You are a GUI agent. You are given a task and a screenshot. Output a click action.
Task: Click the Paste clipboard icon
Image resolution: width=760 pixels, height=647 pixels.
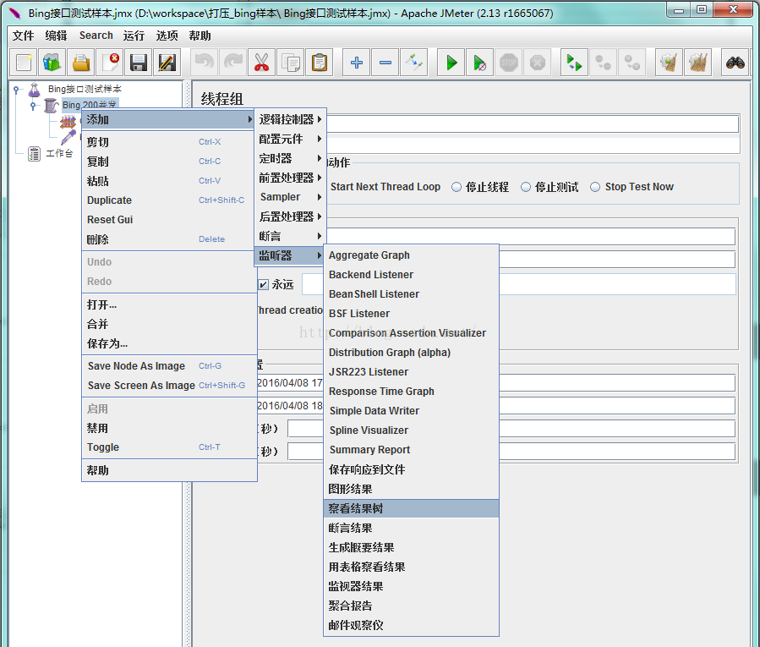pos(320,63)
